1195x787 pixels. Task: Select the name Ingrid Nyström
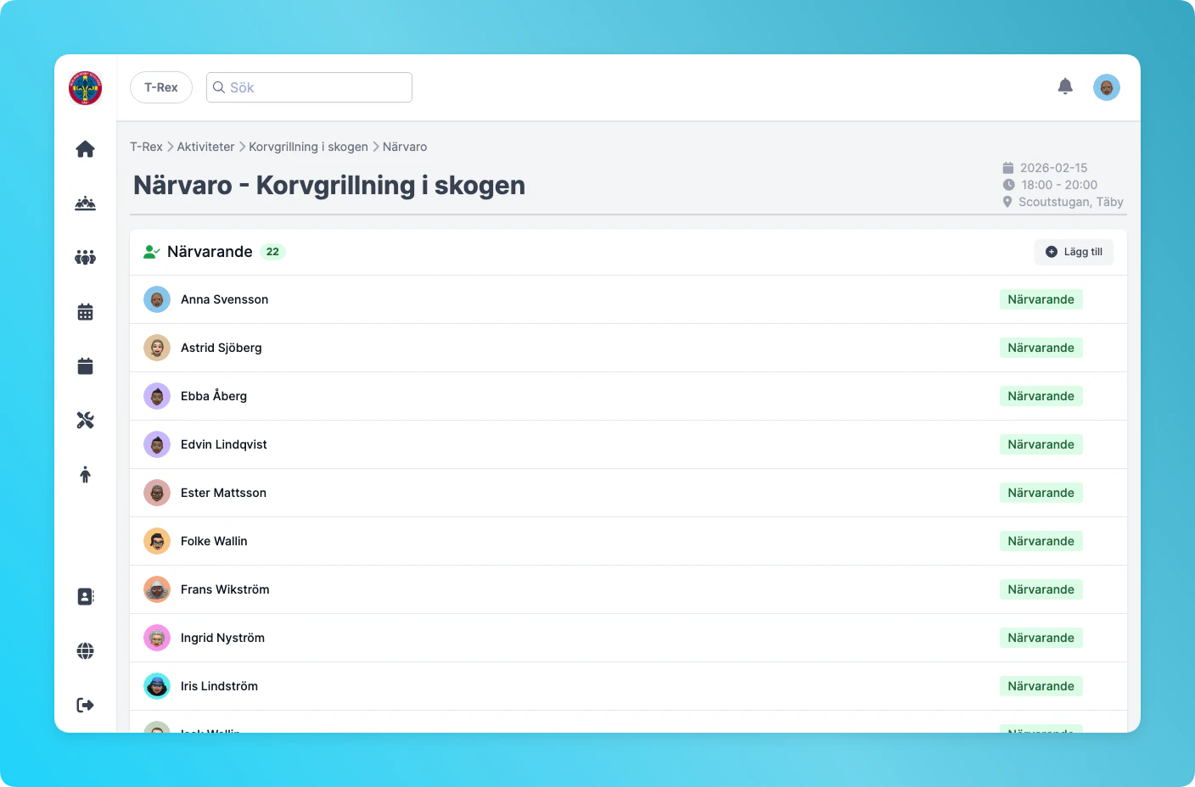222,638
